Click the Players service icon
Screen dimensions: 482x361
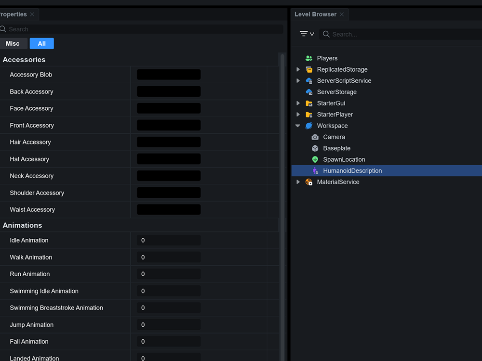coord(309,58)
